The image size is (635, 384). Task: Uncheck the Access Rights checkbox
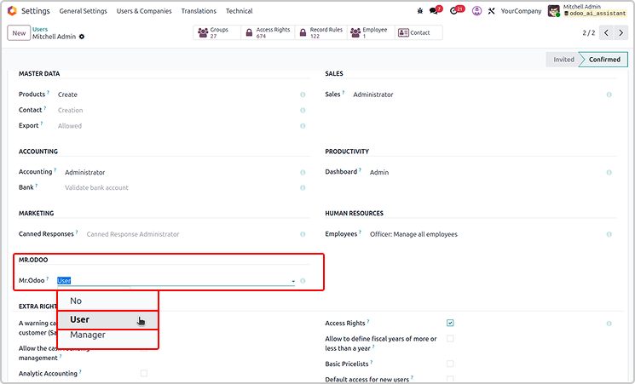click(x=450, y=324)
